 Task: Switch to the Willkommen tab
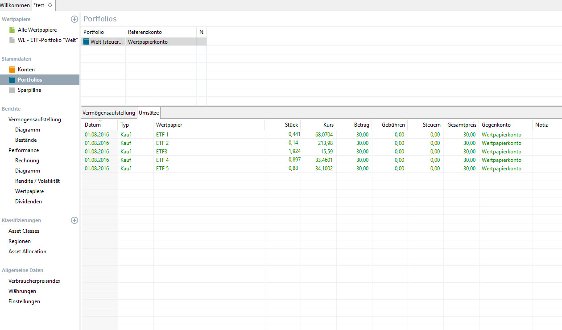point(15,5)
